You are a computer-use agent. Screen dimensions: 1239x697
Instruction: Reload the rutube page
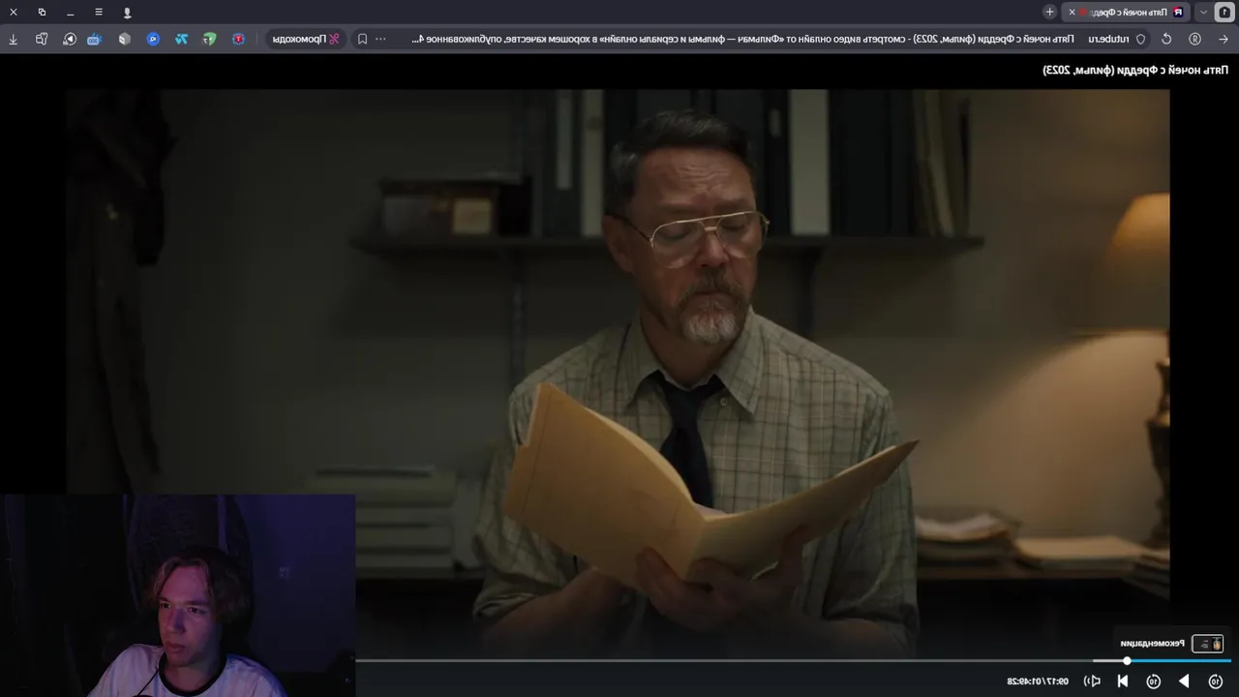[1166, 39]
